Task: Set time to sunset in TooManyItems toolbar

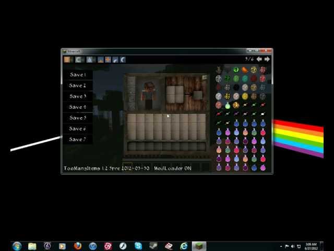Action: coord(115,60)
